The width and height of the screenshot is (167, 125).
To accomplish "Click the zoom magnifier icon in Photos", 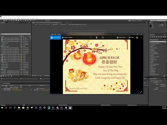I will tap(90, 37).
